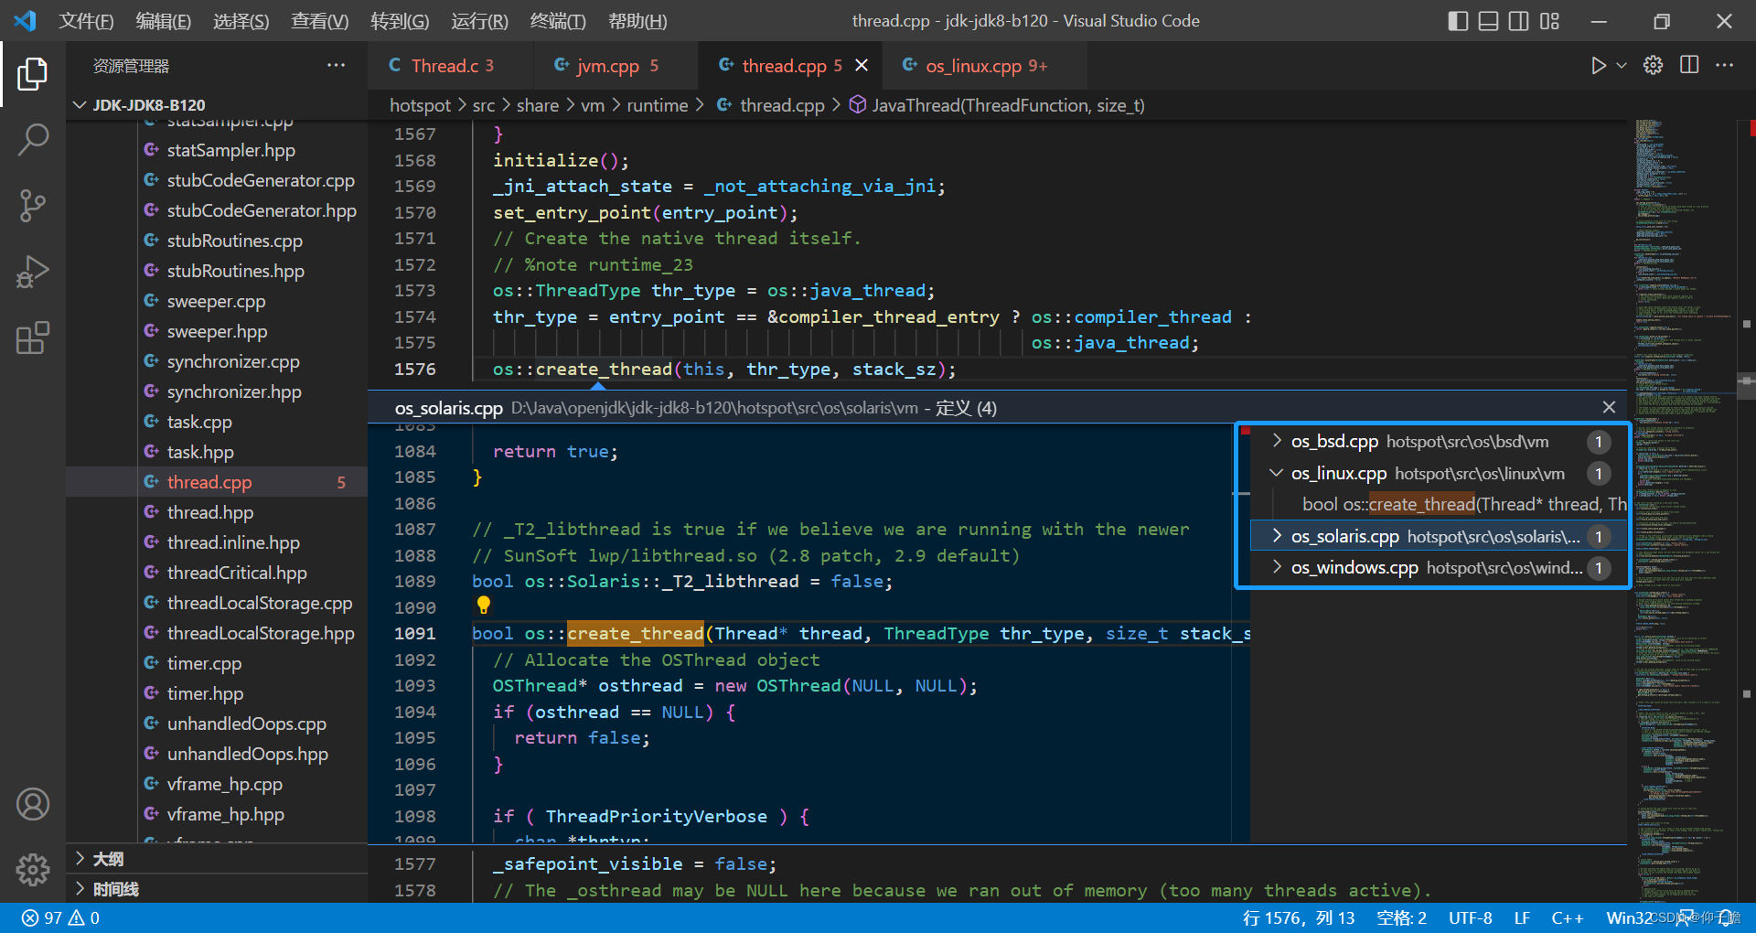Open sweeper.cpp in the file explorer

pos(216,301)
